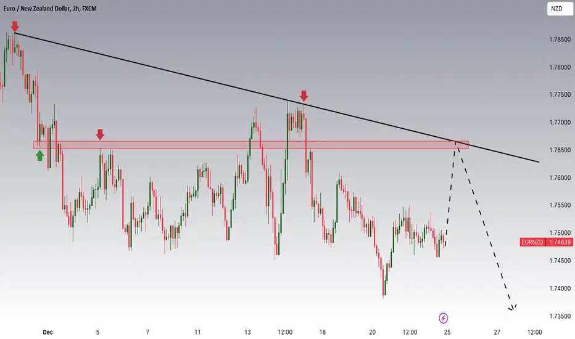This screenshot has width=575, height=339.
Task: Click the 7 date label on time axis
Action: [x=147, y=332]
